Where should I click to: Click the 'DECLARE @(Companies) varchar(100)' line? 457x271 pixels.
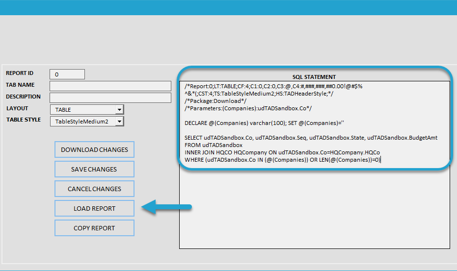coord(264,123)
